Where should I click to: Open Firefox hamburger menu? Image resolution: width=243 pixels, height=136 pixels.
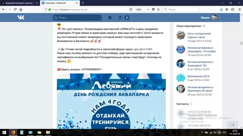239,9
